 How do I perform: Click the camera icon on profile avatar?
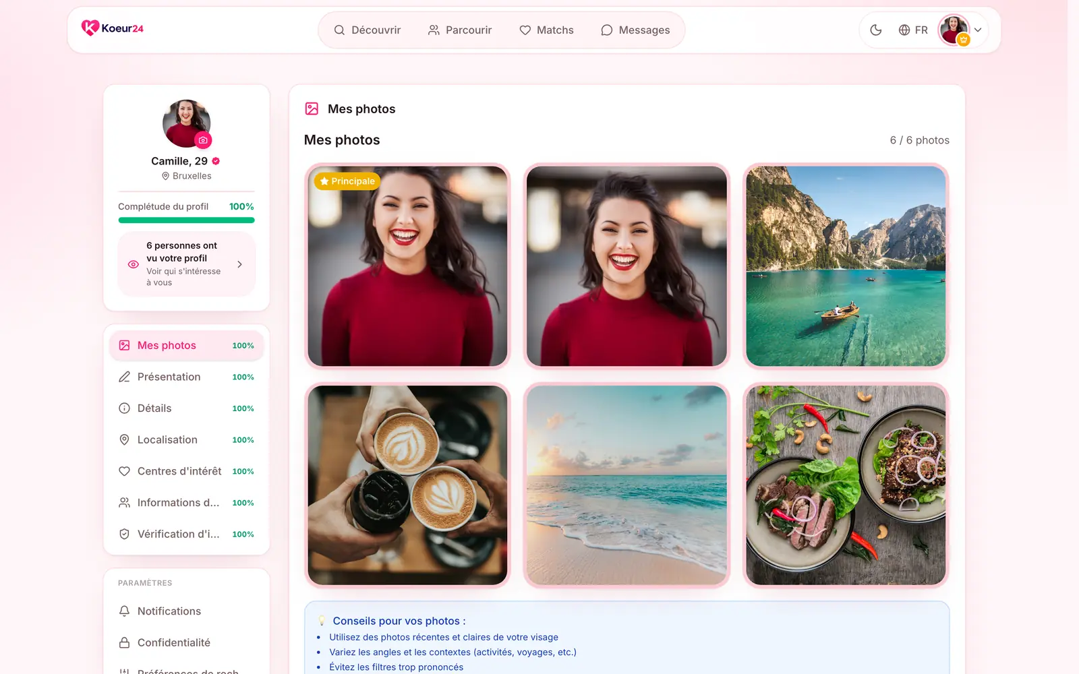coord(203,140)
